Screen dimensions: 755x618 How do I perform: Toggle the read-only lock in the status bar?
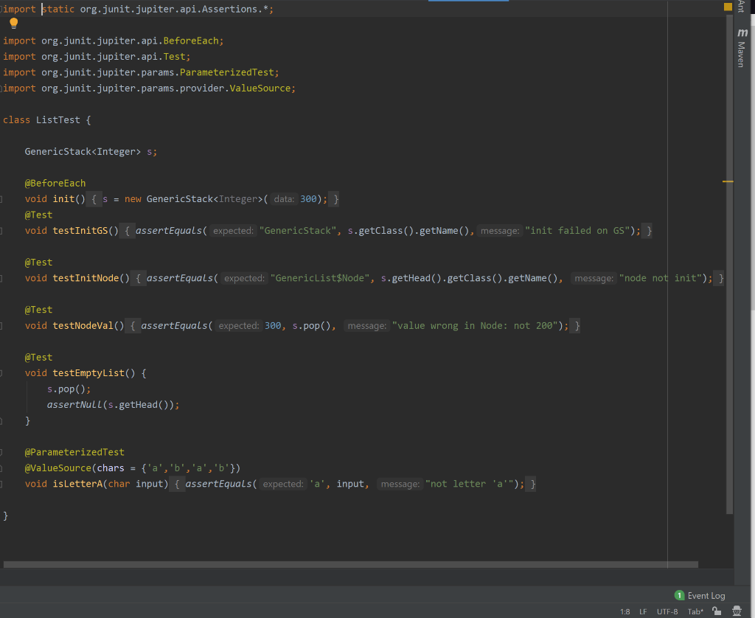717,611
